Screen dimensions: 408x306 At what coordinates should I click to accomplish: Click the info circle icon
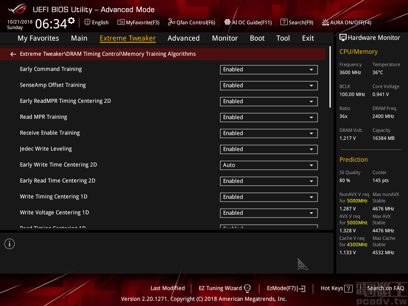10,244
